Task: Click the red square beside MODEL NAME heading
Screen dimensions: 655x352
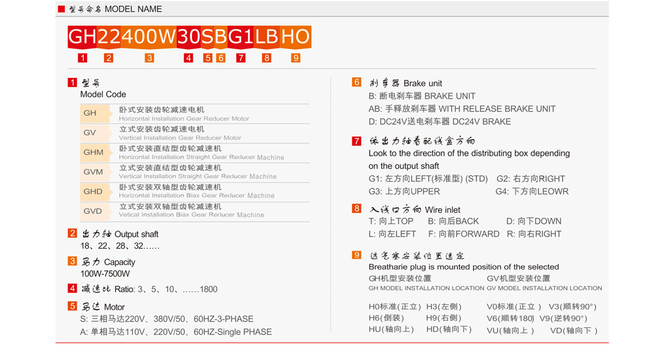Action: pyautogui.click(x=62, y=9)
